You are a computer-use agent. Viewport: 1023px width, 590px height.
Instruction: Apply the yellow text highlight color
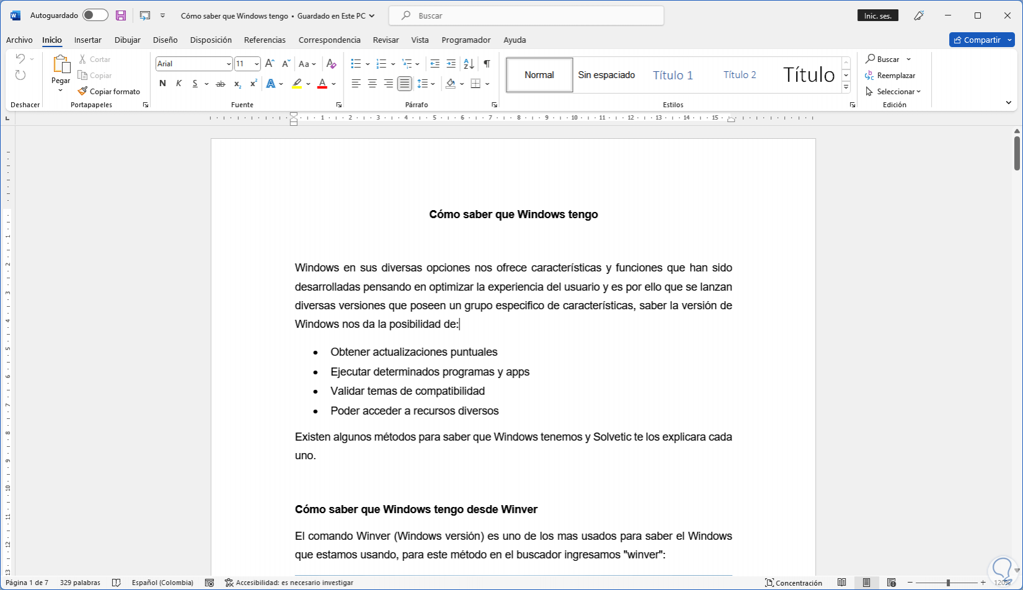297,84
